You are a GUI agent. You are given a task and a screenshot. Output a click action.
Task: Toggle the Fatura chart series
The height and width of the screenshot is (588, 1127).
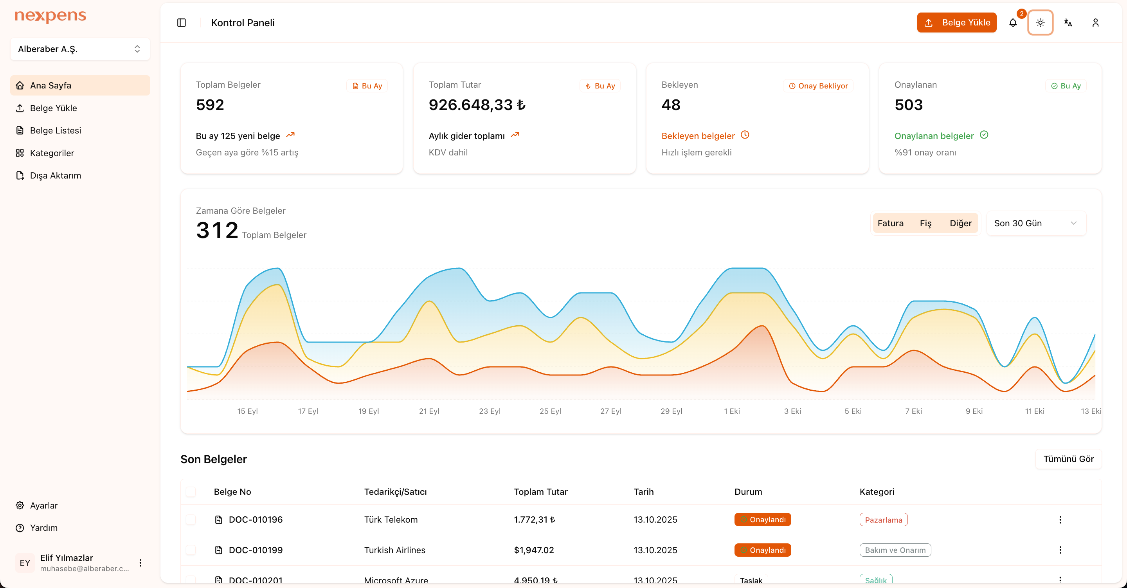[x=890, y=223]
